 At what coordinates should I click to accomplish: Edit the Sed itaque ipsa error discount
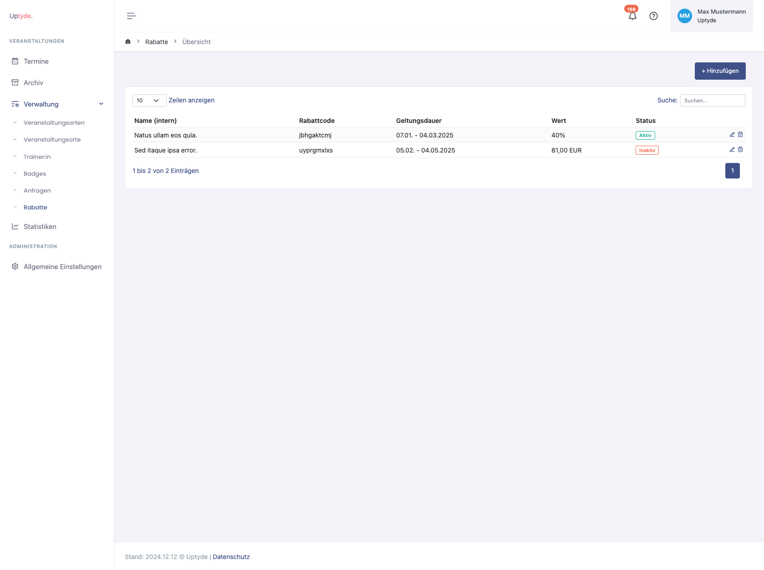(732, 150)
